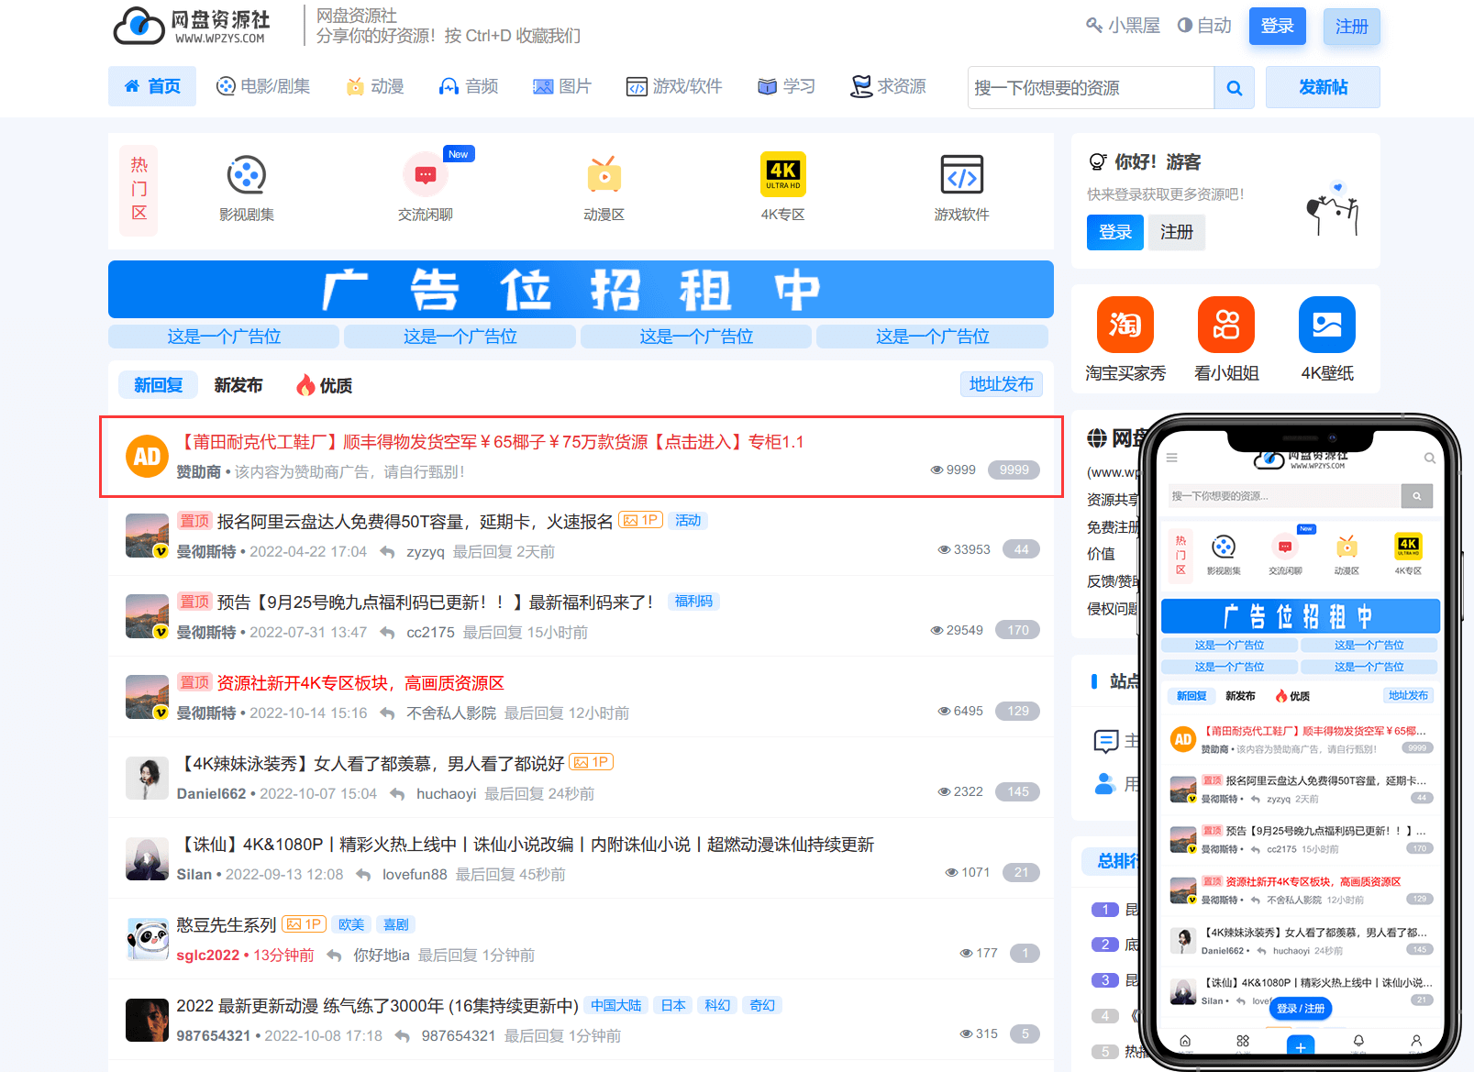Open the 游戏软件 code icon

pos(961,175)
